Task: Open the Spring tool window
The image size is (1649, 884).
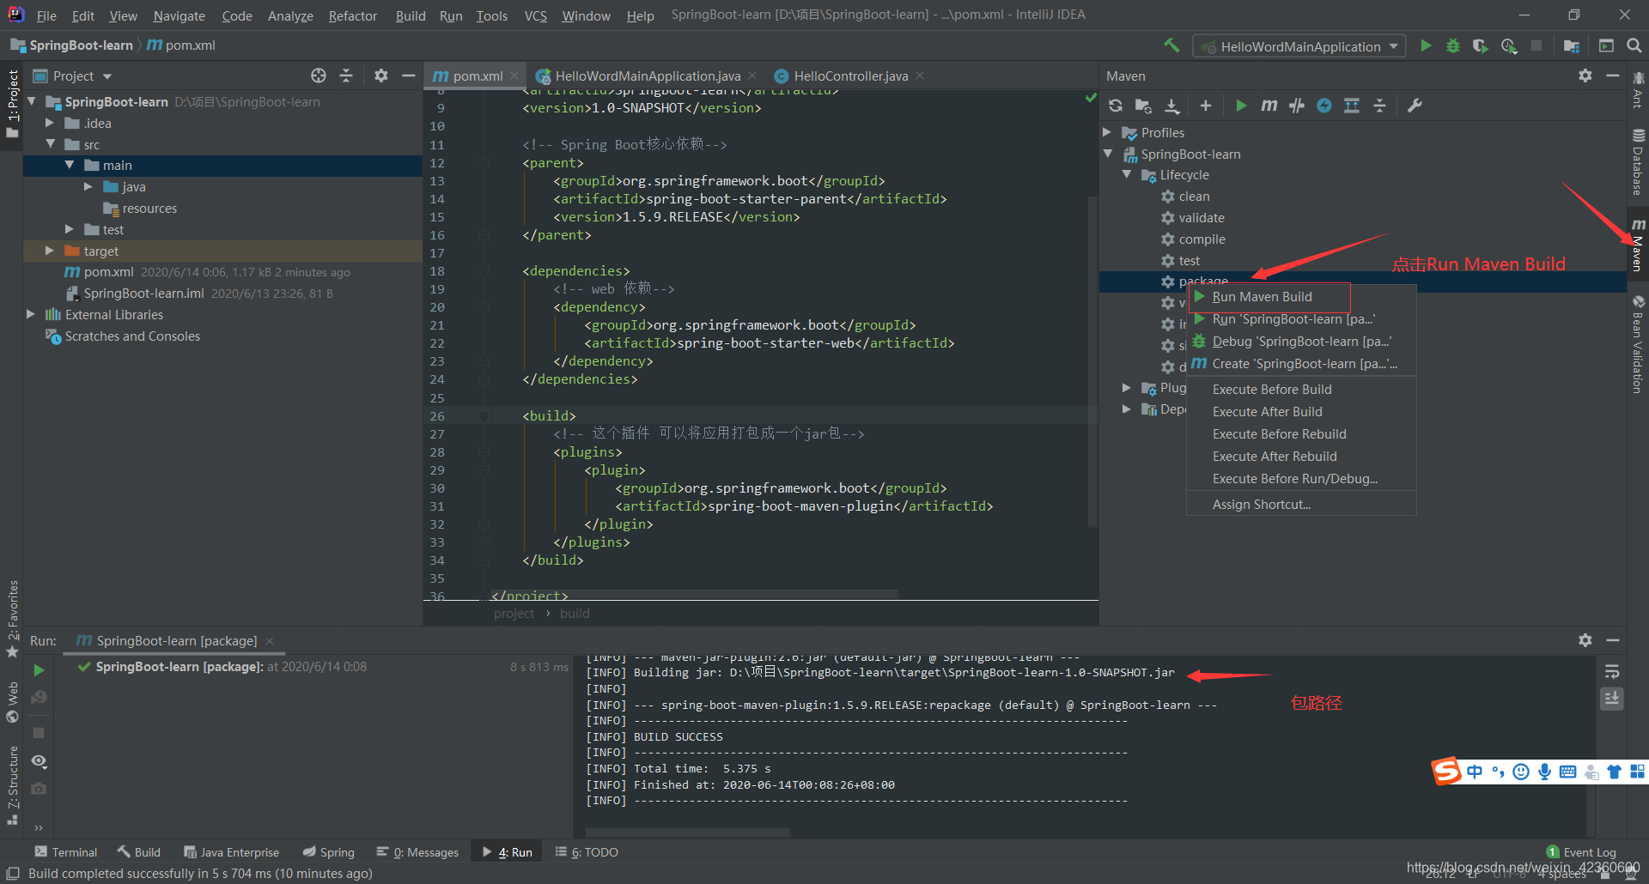Action: pos(329,852)
